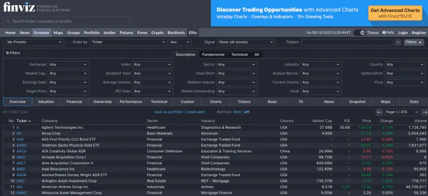Open the Shares Outstanding dropdown
The height and width of the screenshot is (196, 428).
point(237,91)
